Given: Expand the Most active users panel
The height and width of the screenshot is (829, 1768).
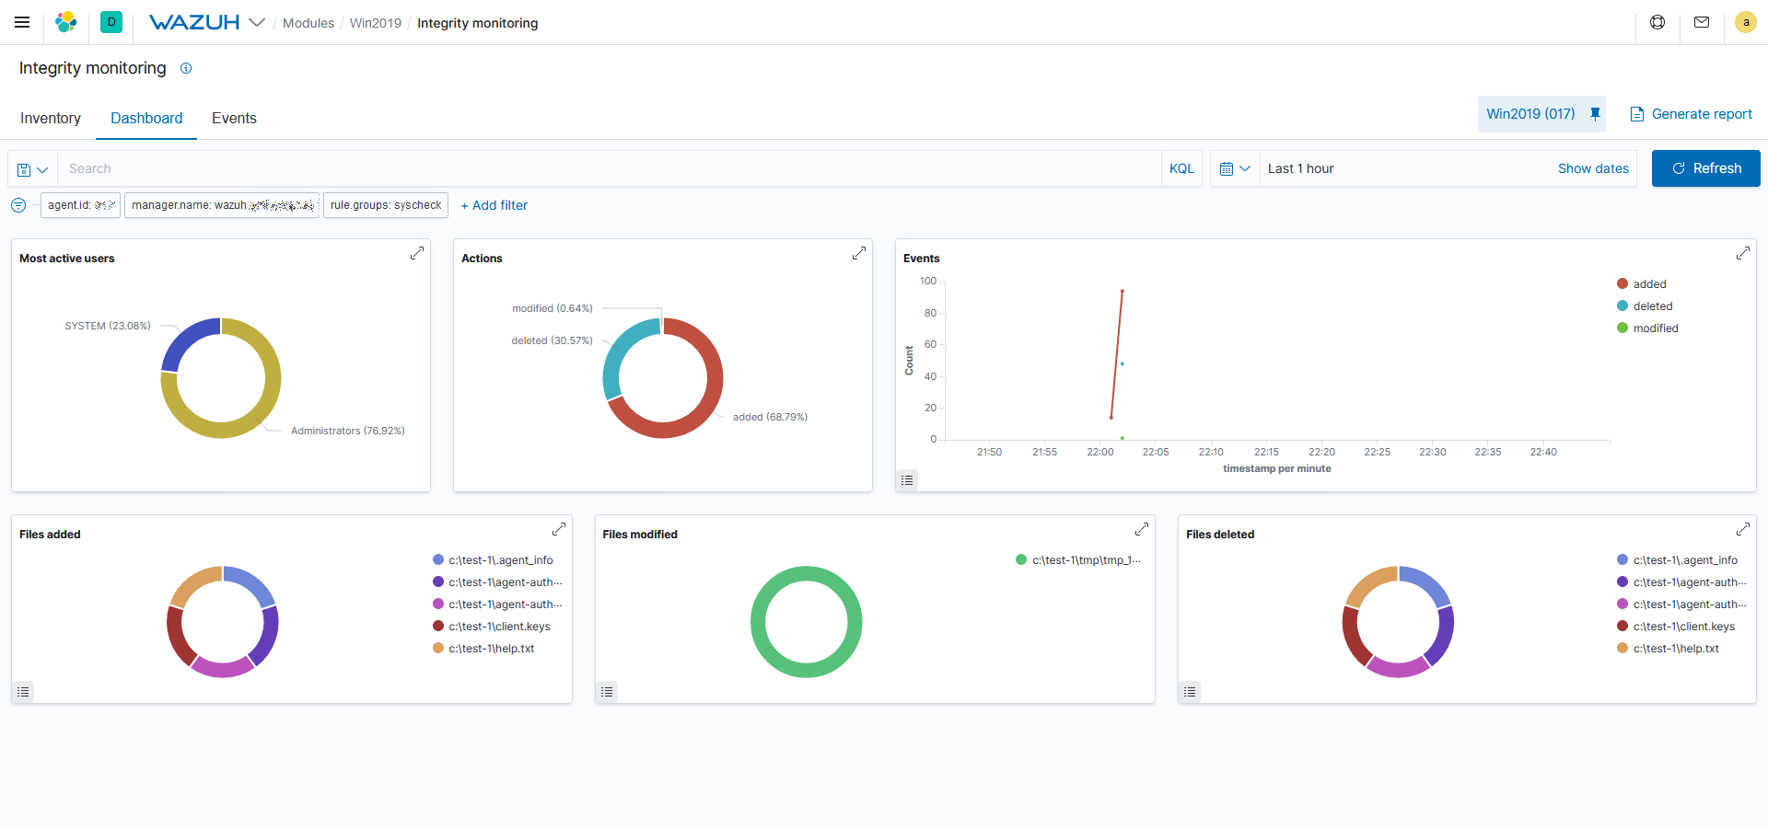Looking at the screenshot, I should coord(417,253).
